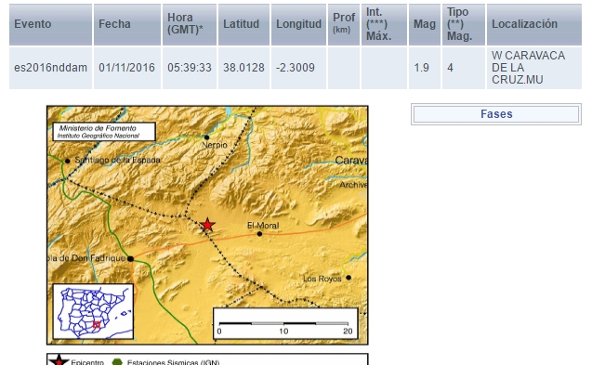Click the Los Royos town dot marker
This screenshot has width=592, height=365.
tap(349, 278)
